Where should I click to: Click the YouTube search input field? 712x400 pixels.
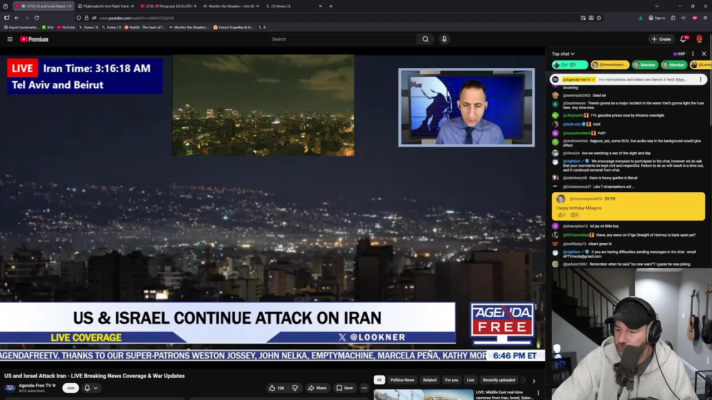point(342,39)
